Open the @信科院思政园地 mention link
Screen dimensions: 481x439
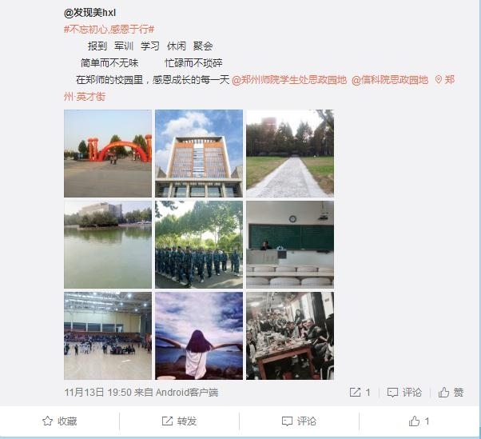(390, 80)
